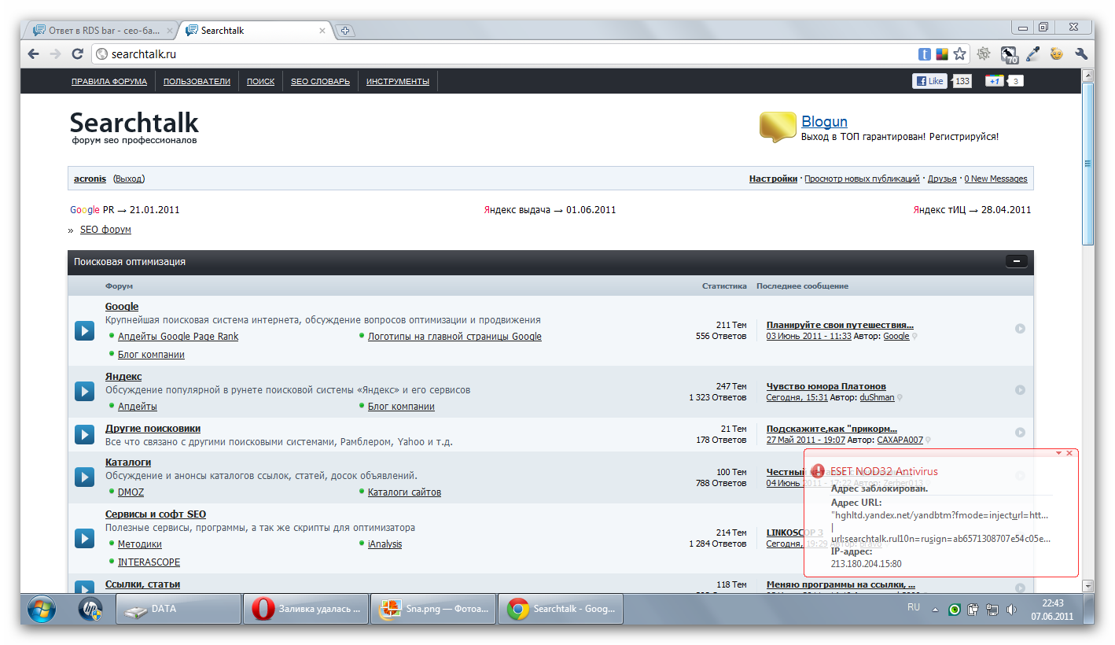Open the Настройки link
The height and width of the screenshot is (645, 1115).
(x=773, y=179)
